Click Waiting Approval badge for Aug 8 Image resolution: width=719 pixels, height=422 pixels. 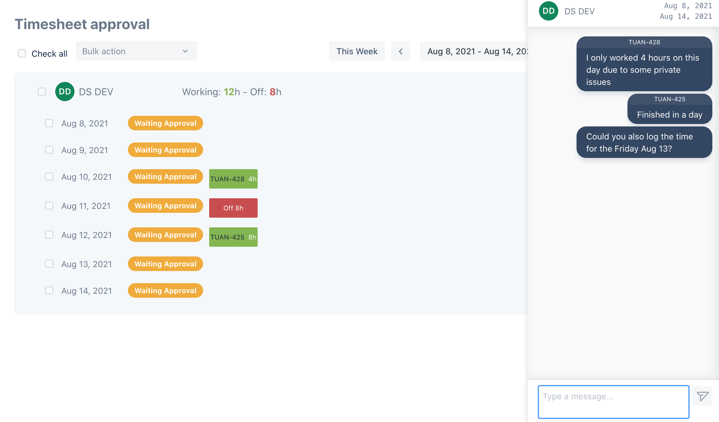[x=165, y=123]
